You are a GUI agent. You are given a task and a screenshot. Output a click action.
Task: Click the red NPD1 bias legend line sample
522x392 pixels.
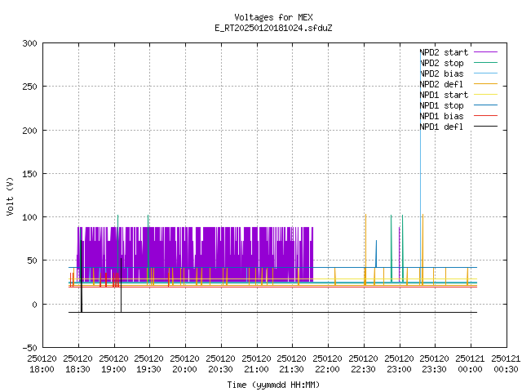tap(485, 116)
